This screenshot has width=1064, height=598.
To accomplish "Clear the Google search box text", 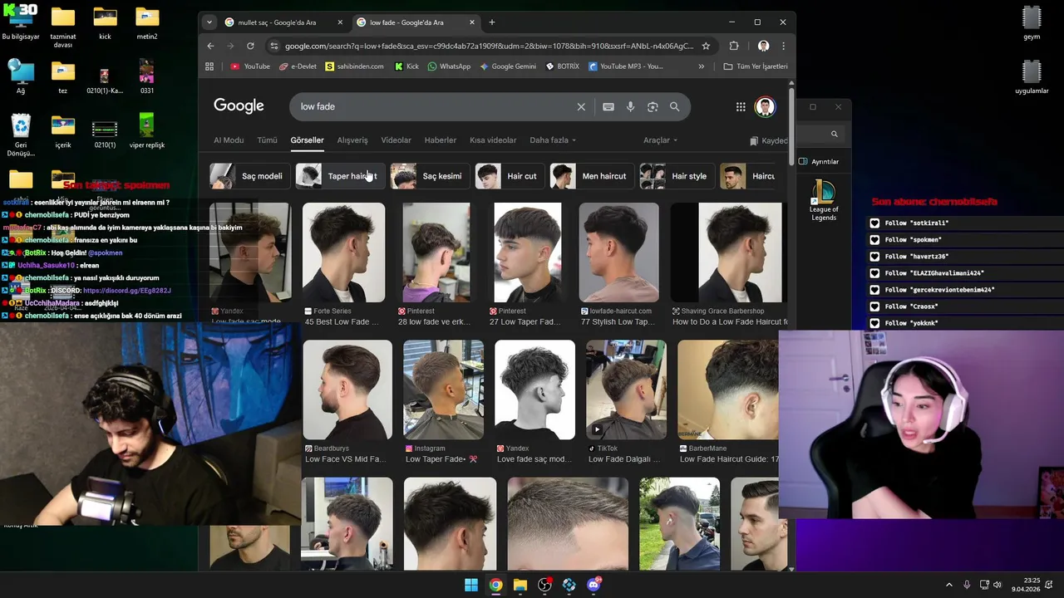I will point(581,106).
